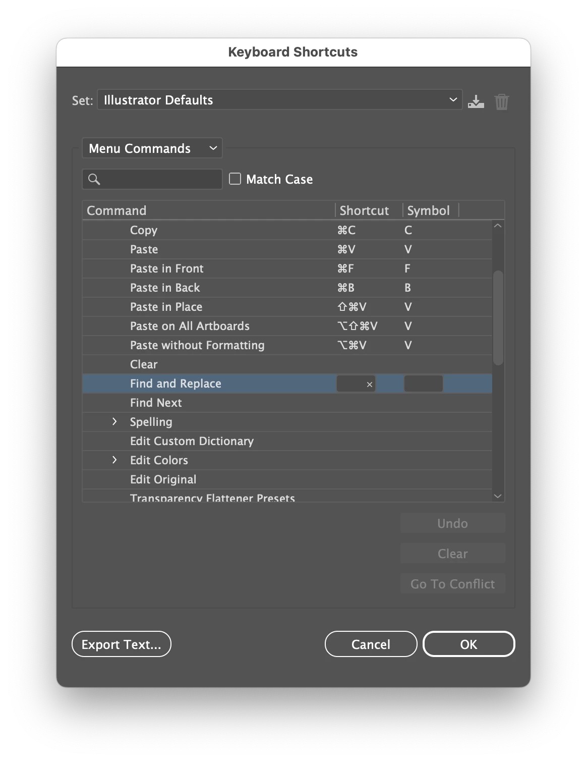This screenshot has width=587, height=762.
Task: Click the Undo button
Action: pyautogui.click(x=452, y=523)
